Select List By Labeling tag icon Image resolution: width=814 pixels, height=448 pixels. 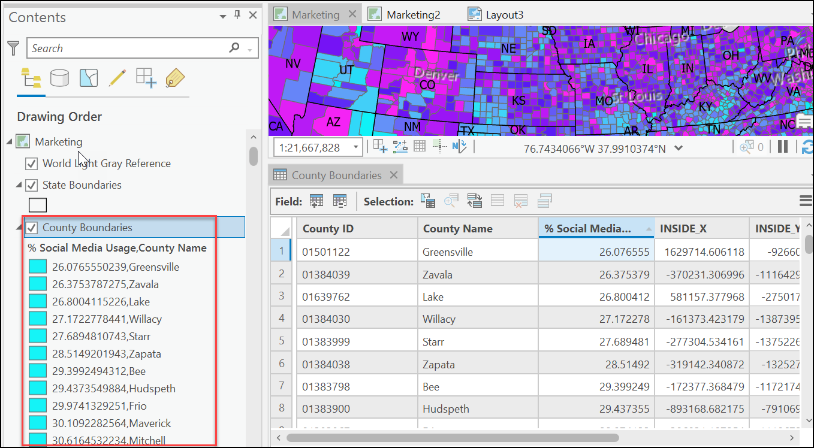[x=175, y=78]
